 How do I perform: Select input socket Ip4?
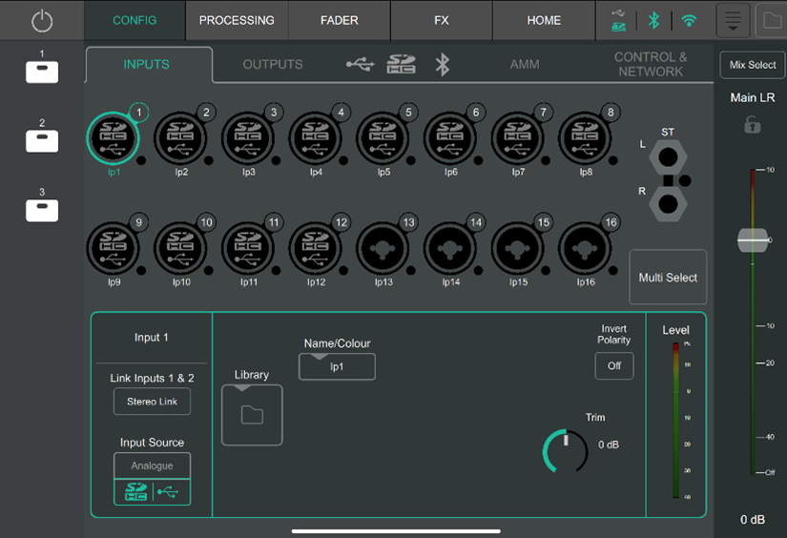tap(315, 138)
